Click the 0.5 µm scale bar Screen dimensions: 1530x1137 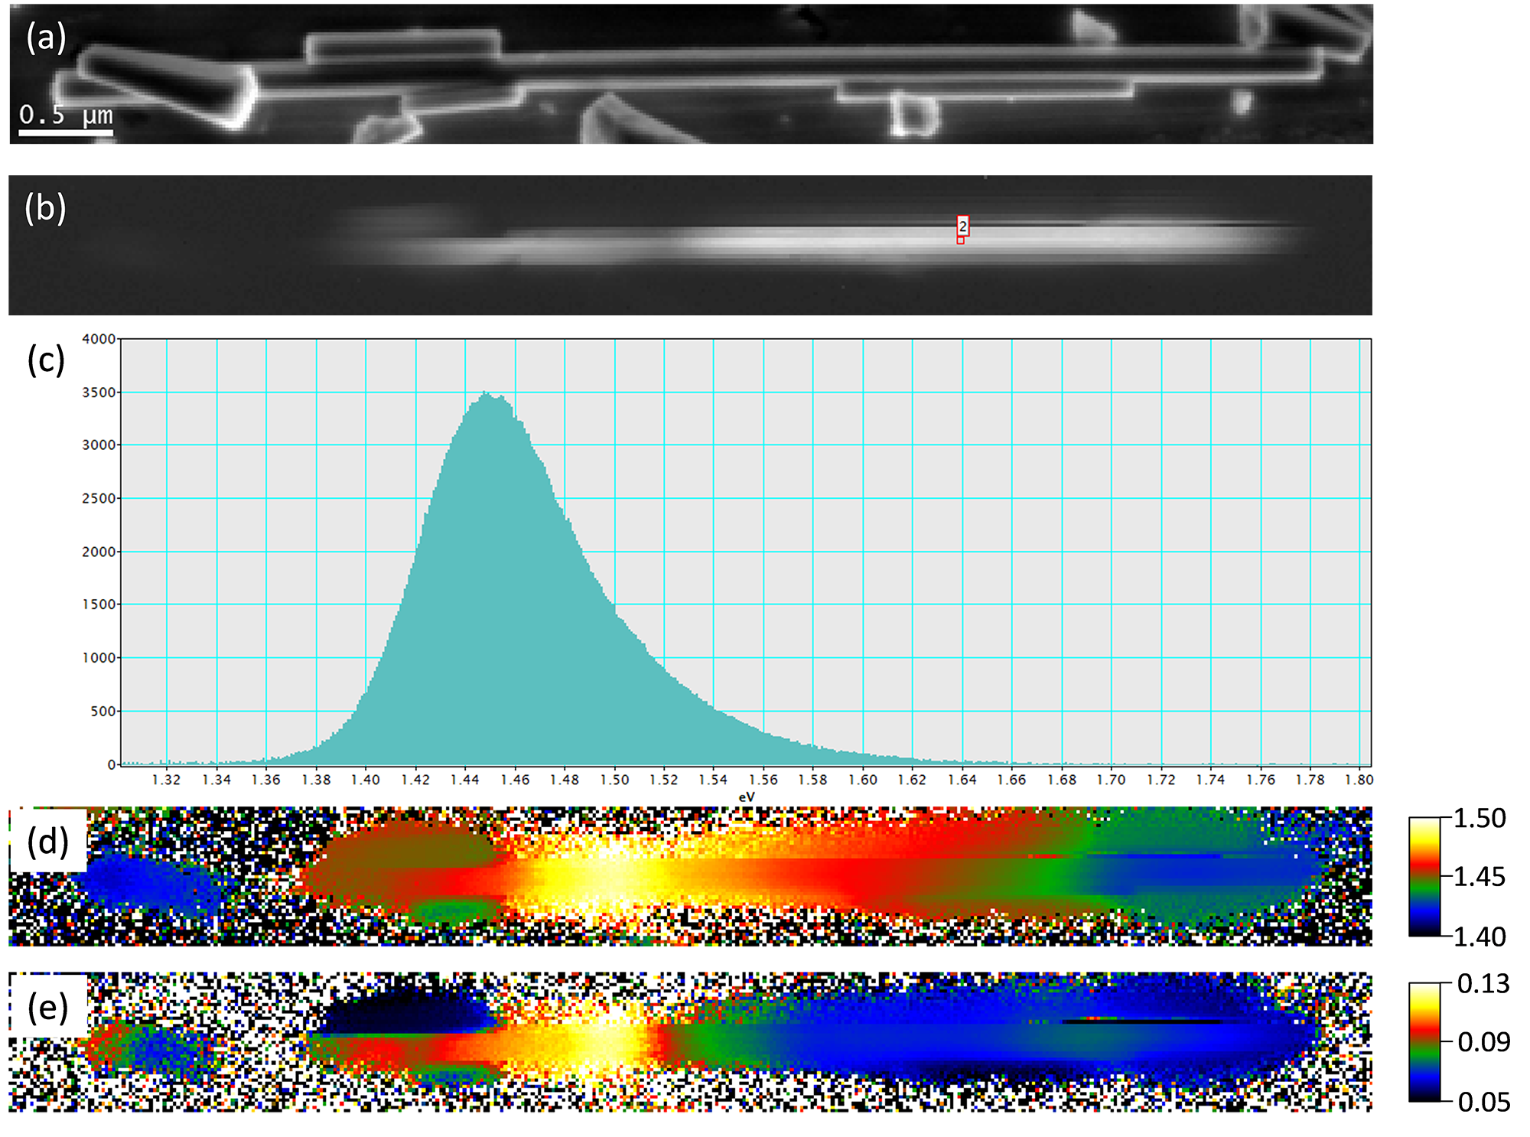tap(65, 132)
